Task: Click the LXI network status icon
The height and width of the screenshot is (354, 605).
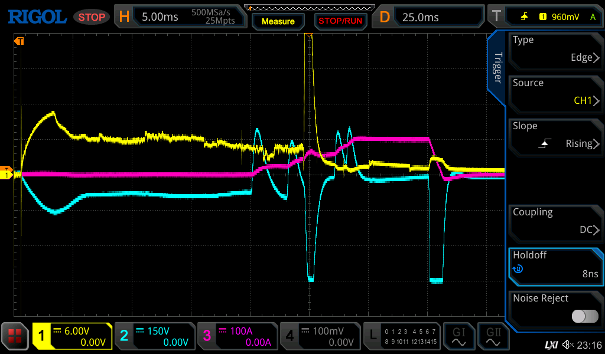Action: tap(550, 345)
